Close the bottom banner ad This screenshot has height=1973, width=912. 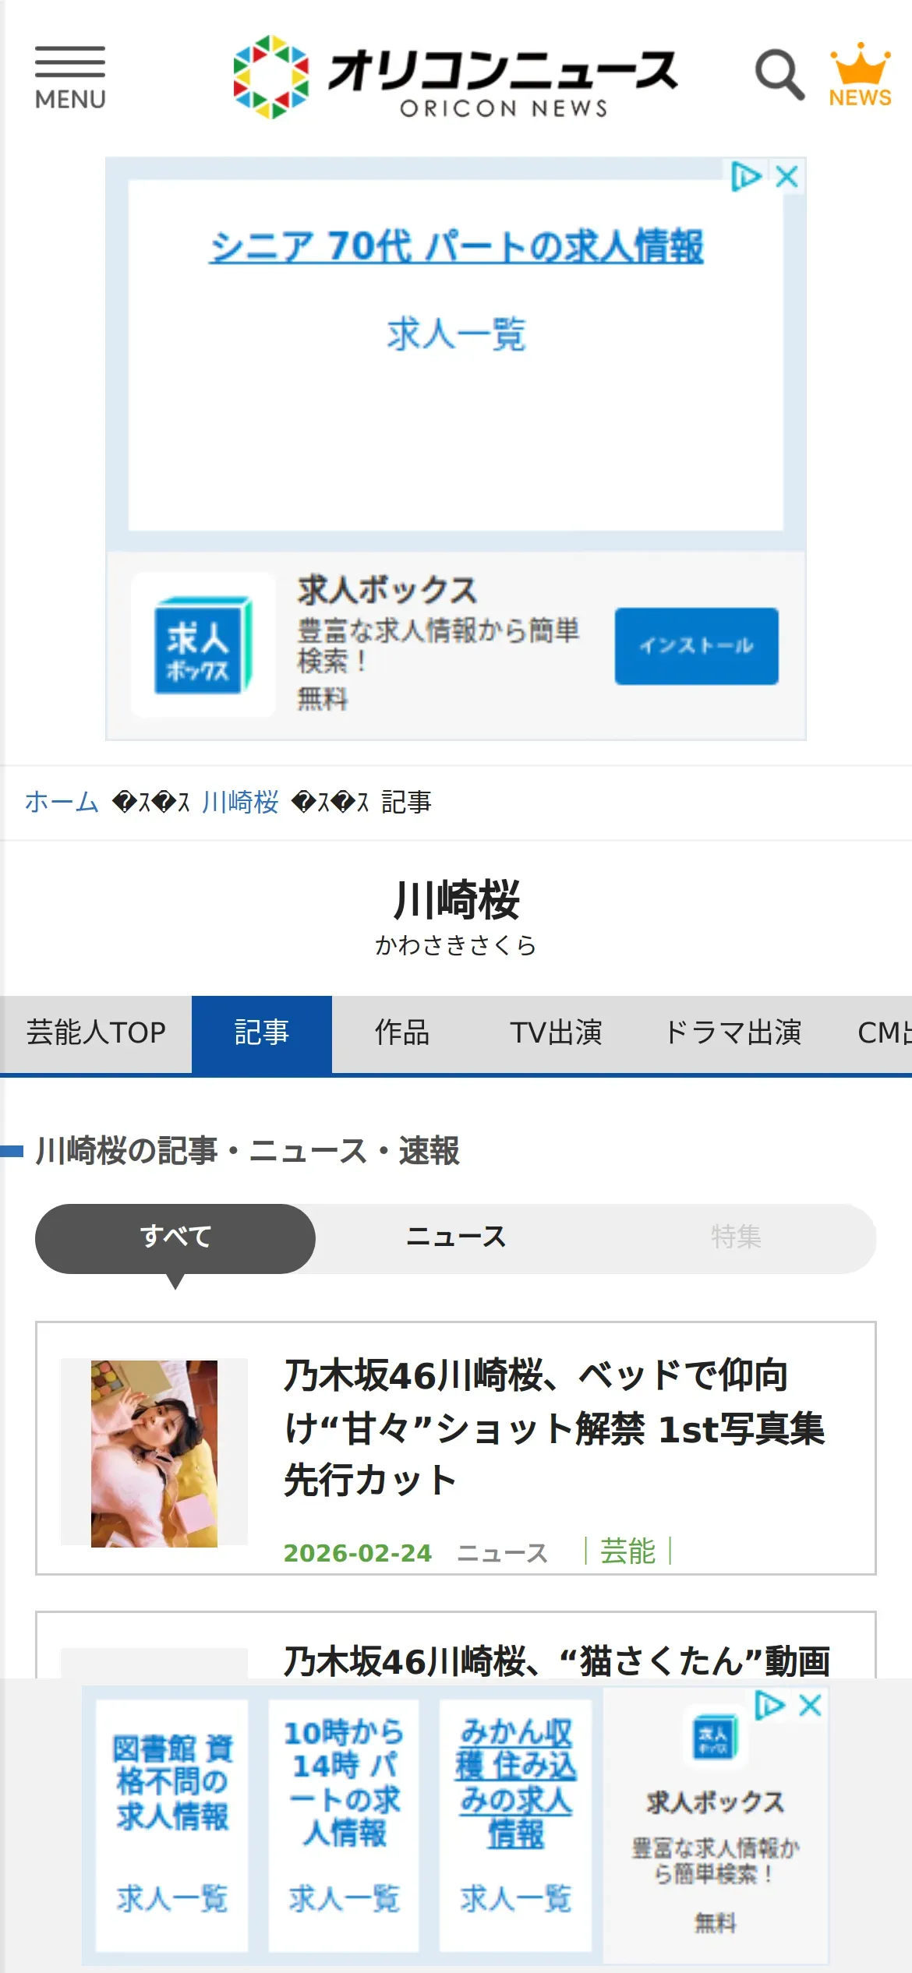click(x=811, y=1706)
